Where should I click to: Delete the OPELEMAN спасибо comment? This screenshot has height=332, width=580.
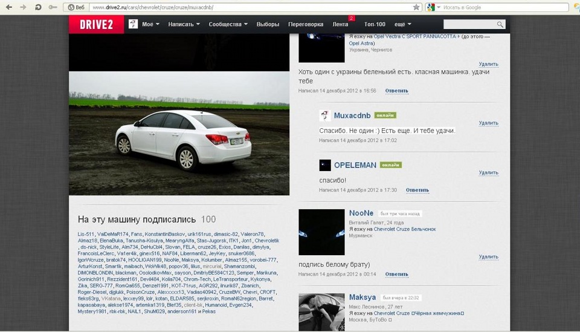[488, 172]
